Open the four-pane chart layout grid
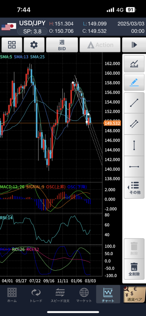 click(12, 45)
